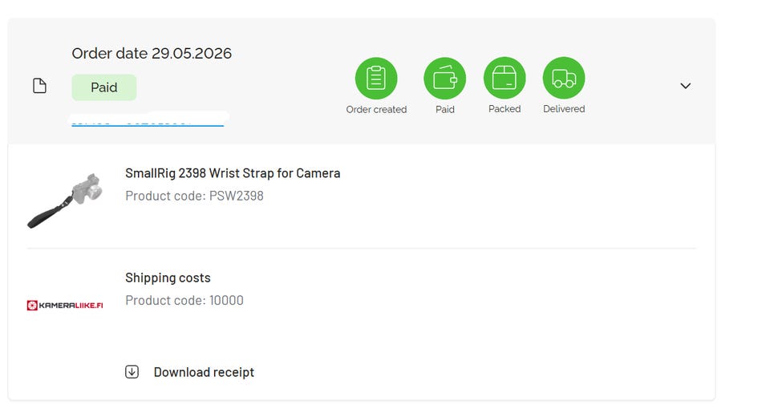770x405 pixels.
Task: Click the Packed step label
Action: [x=505, y=109]
